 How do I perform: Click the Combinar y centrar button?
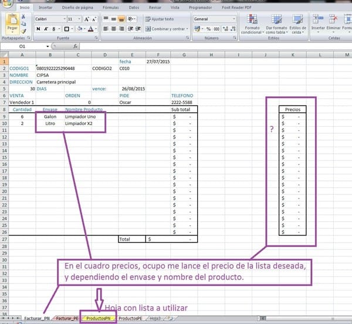point(165,29)
